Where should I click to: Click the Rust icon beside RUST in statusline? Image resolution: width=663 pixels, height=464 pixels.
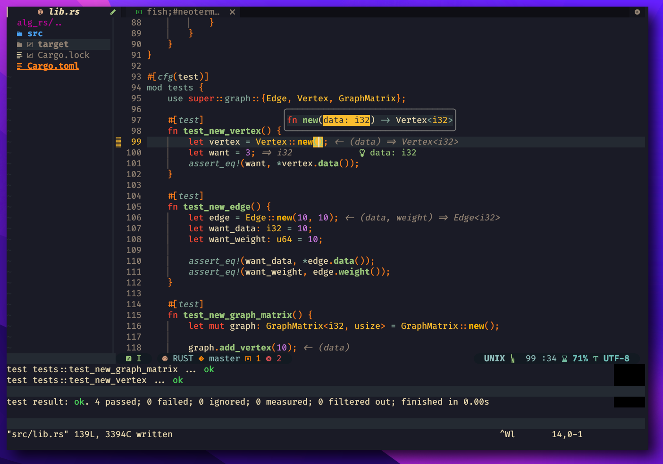pos(165,358)
